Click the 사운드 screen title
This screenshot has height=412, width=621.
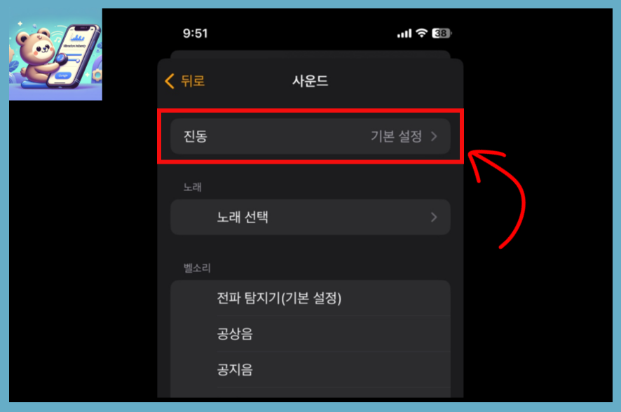tap(310, 81)
